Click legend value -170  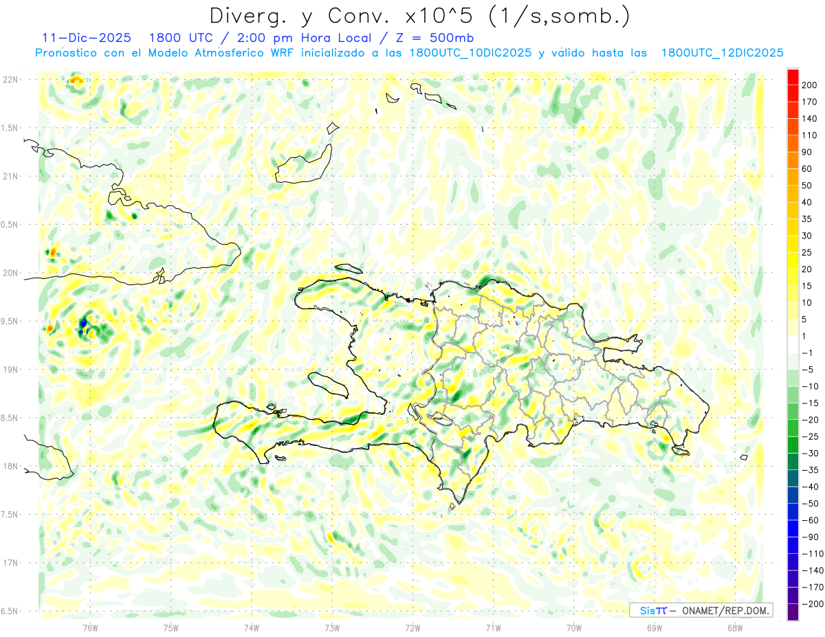(813, 588)
